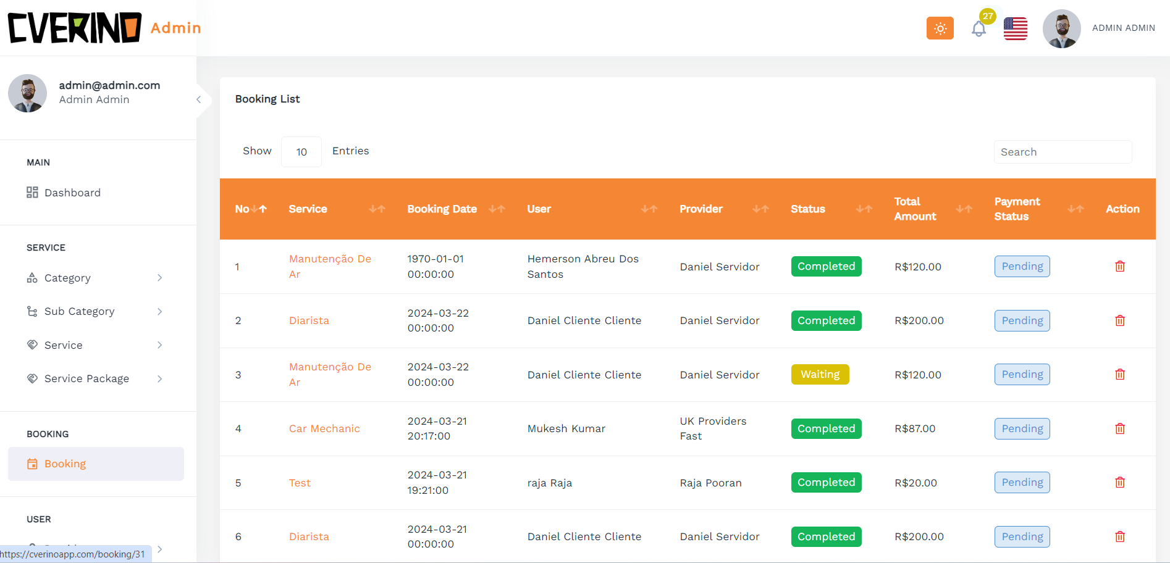Open the Booking menu item
The width and height of the screenshot is (1170, 563).
[x=65, y=464]
